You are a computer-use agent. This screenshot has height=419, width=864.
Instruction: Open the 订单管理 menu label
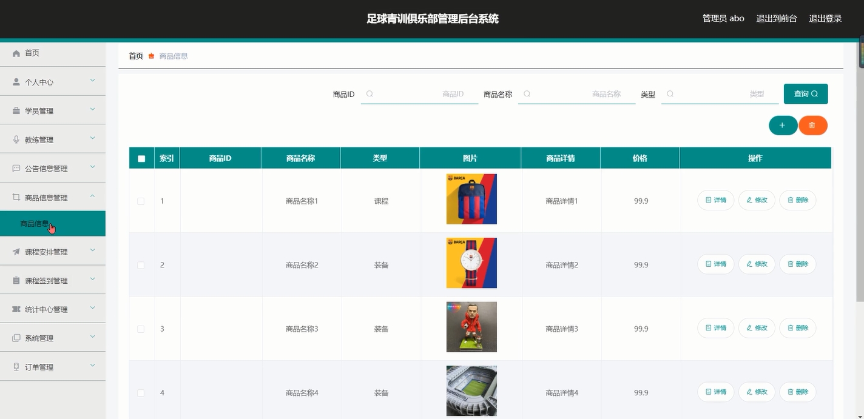pyautogui.click(x=39, y=367)
